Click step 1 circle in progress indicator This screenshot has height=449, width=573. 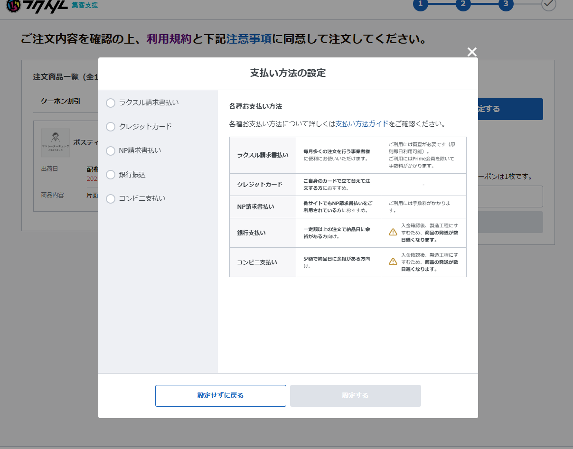click(420, 4)
